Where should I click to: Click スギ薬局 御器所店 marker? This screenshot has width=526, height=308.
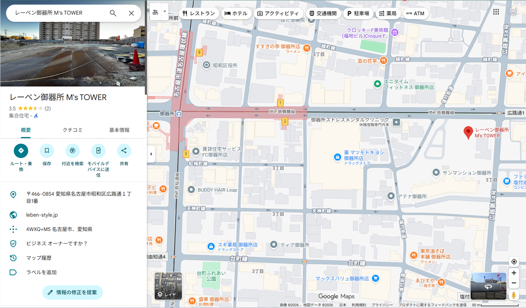pos(211,246)
